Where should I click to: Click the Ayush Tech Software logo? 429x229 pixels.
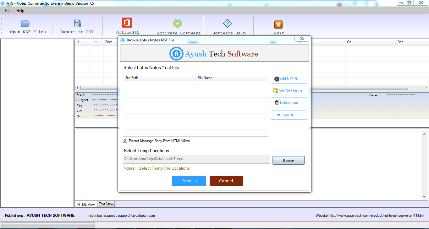click(214, 54)
